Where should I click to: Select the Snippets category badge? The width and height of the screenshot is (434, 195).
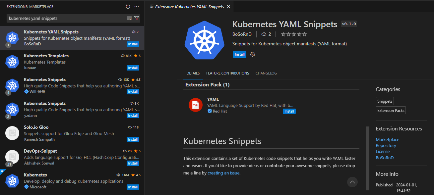(x=385, y=101)
